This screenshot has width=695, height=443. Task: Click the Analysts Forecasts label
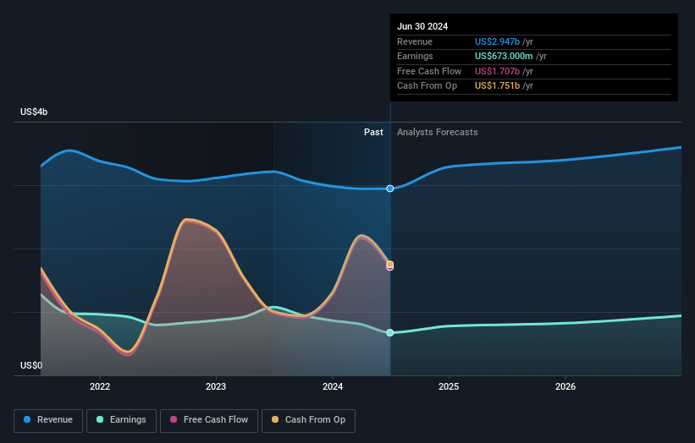tap(438, 132)
